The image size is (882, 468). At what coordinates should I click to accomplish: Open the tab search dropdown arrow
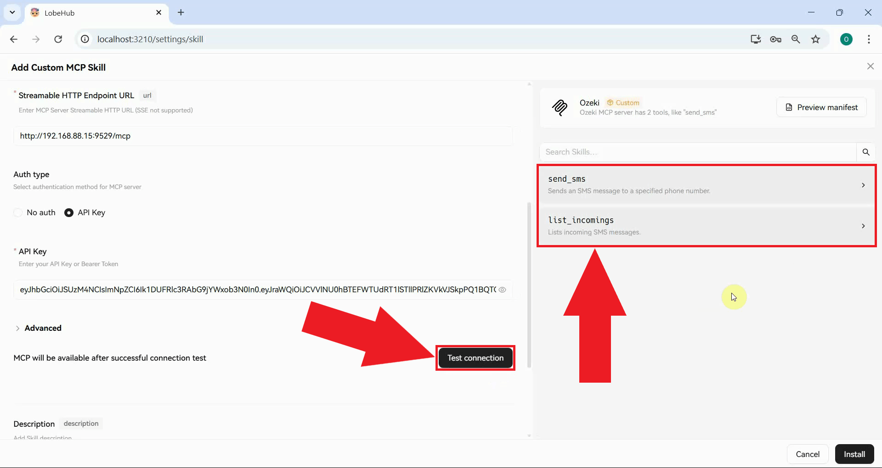tap(12, 12)
